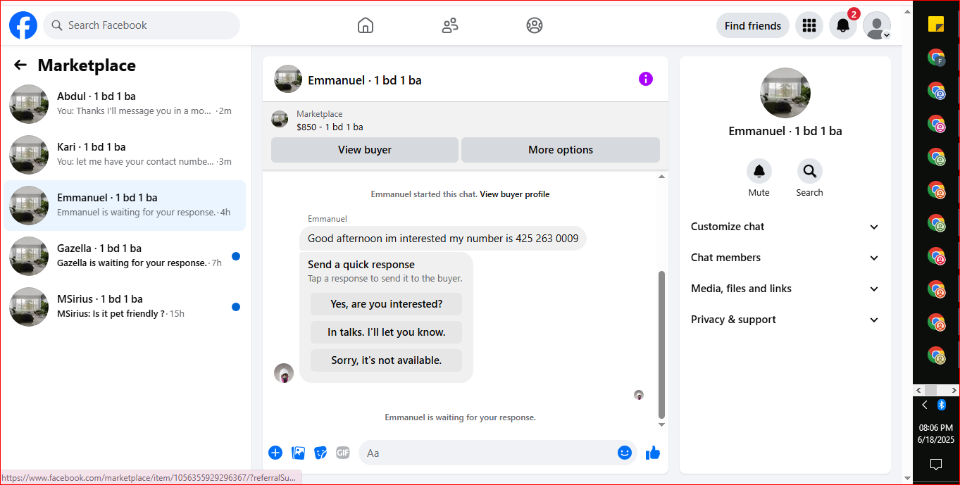This screenshot has width=960, height=485.
Task: Click the Search Facebook field
Action: 142,25
